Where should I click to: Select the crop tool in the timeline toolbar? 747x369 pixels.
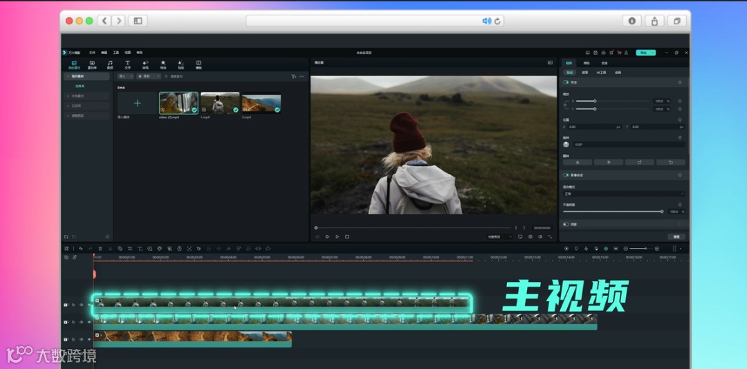point(130,249)
